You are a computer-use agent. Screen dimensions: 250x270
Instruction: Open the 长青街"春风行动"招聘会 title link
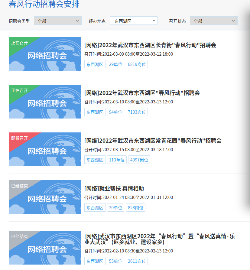click(x=150, y=45)
